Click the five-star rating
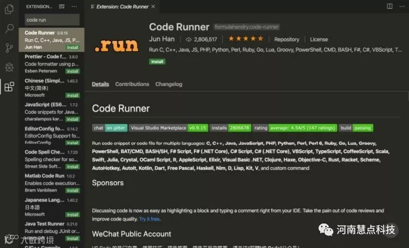The width and height of the screenshot is (409, 248). tap(246, 39)
